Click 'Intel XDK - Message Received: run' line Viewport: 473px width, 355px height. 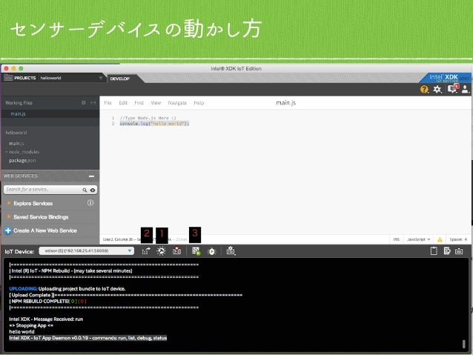[x=46, y=319]
